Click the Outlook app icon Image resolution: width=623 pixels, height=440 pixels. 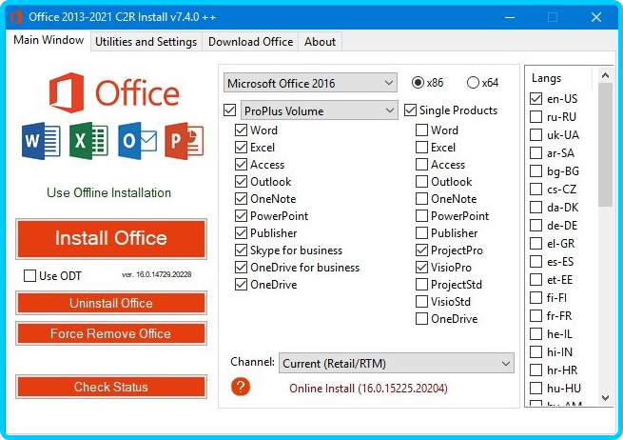[138, 141]
